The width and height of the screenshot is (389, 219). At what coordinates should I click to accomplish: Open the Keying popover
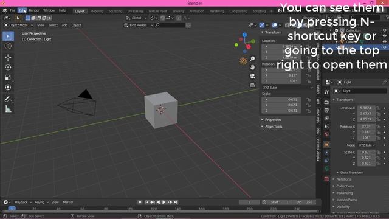(41, 203)
